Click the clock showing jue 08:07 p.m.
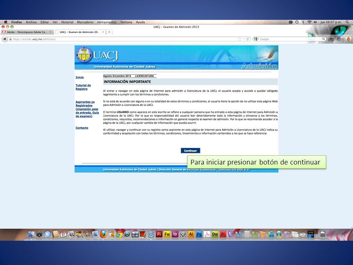This screenshot has height=265, width=353. 331,22
